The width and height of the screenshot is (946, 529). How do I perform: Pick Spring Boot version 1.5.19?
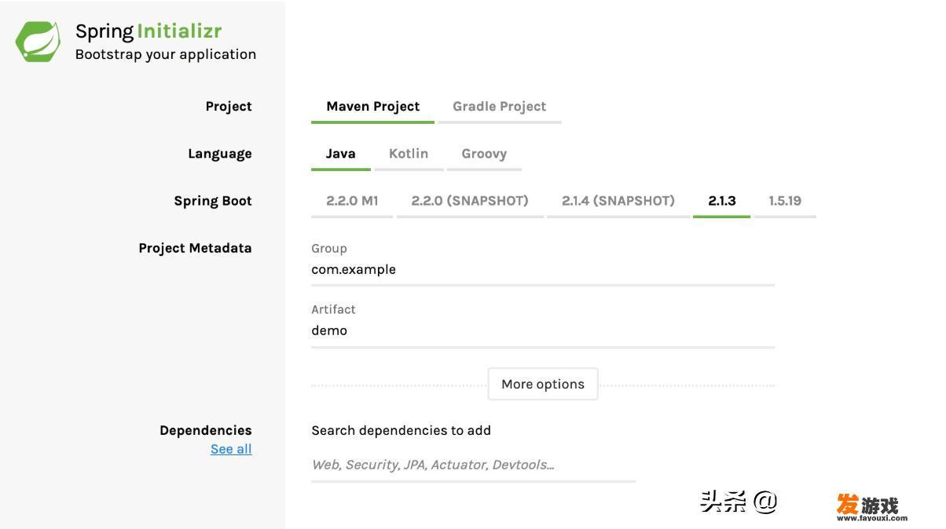pos(785,201)
